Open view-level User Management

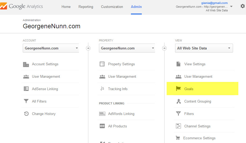(198, 76)
